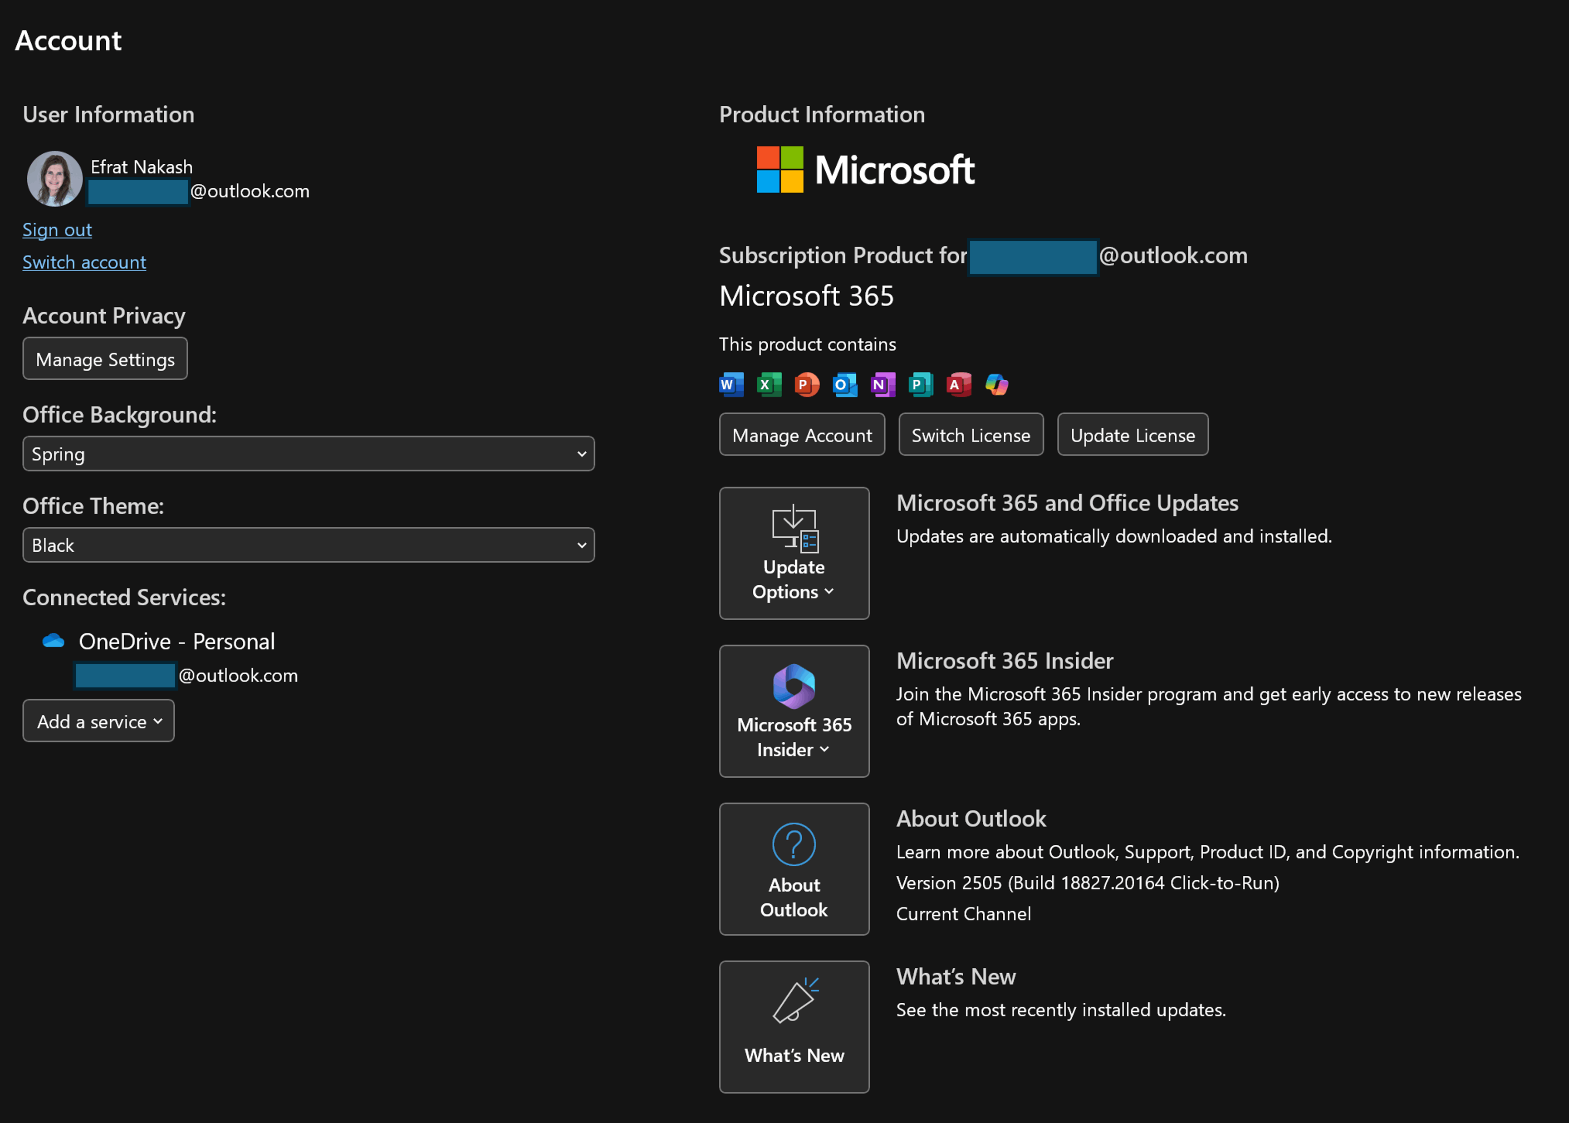
Task: Open the Office Background dropdown
Action: point(308,454)
